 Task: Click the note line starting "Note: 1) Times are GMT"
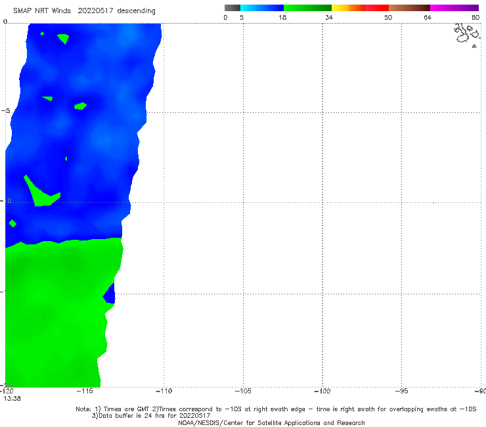pyautogui.click(x=276, y=409)
